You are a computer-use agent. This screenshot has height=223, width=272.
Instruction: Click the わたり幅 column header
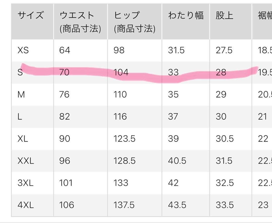[x=186, y=15]
